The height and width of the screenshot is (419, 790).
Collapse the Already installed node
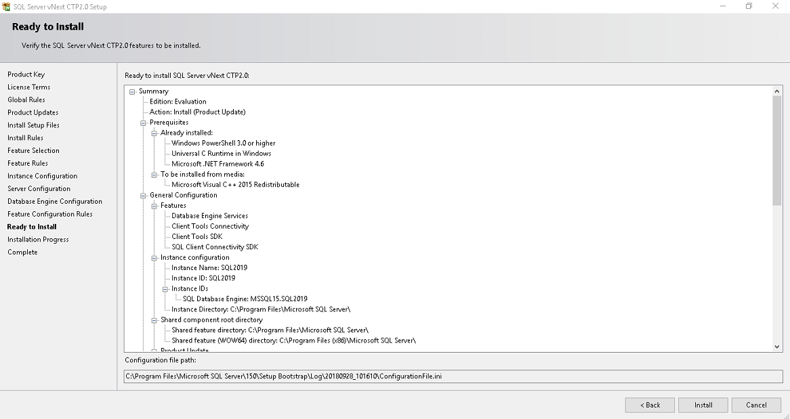click(154, 133)
